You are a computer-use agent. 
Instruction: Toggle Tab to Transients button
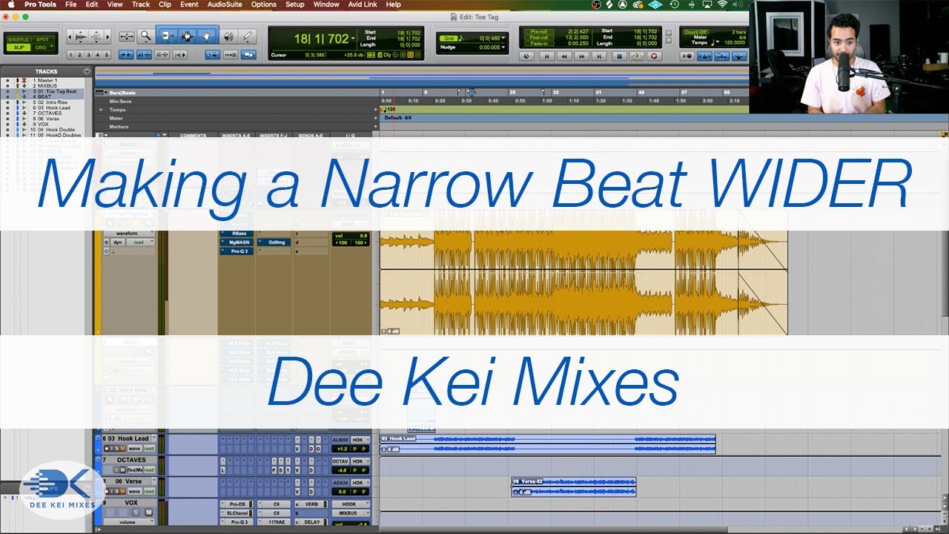125,54
